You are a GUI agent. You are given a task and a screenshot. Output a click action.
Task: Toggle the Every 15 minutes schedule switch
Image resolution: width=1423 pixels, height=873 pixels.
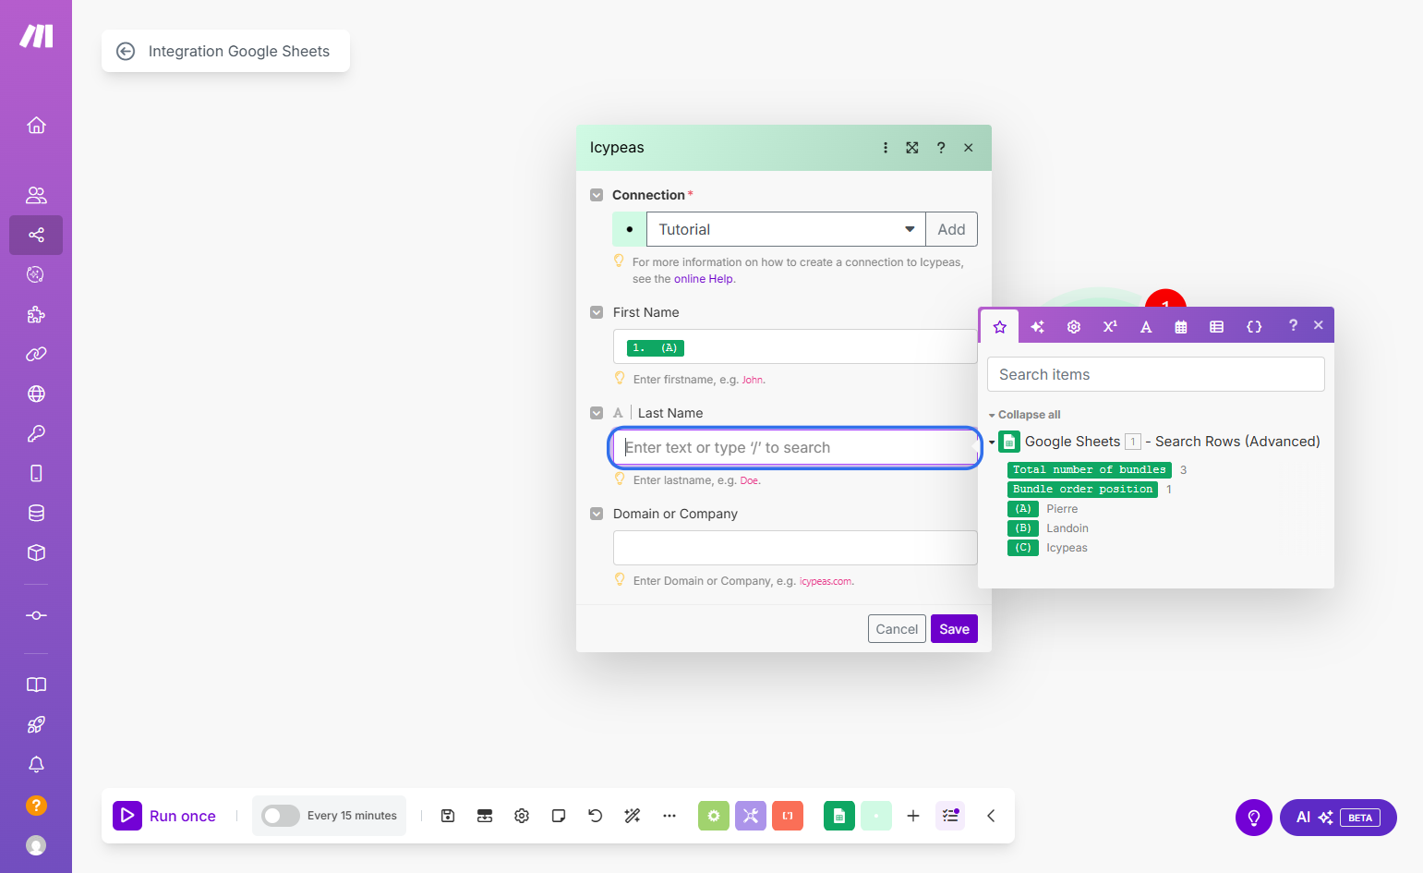coord(281,816)
